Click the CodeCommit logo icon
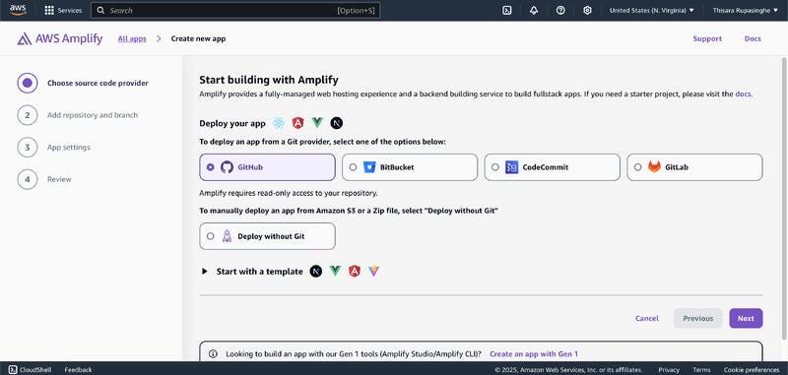Image resolution: width=788 pixels, height=375 pixels. (x=511, y=167)
